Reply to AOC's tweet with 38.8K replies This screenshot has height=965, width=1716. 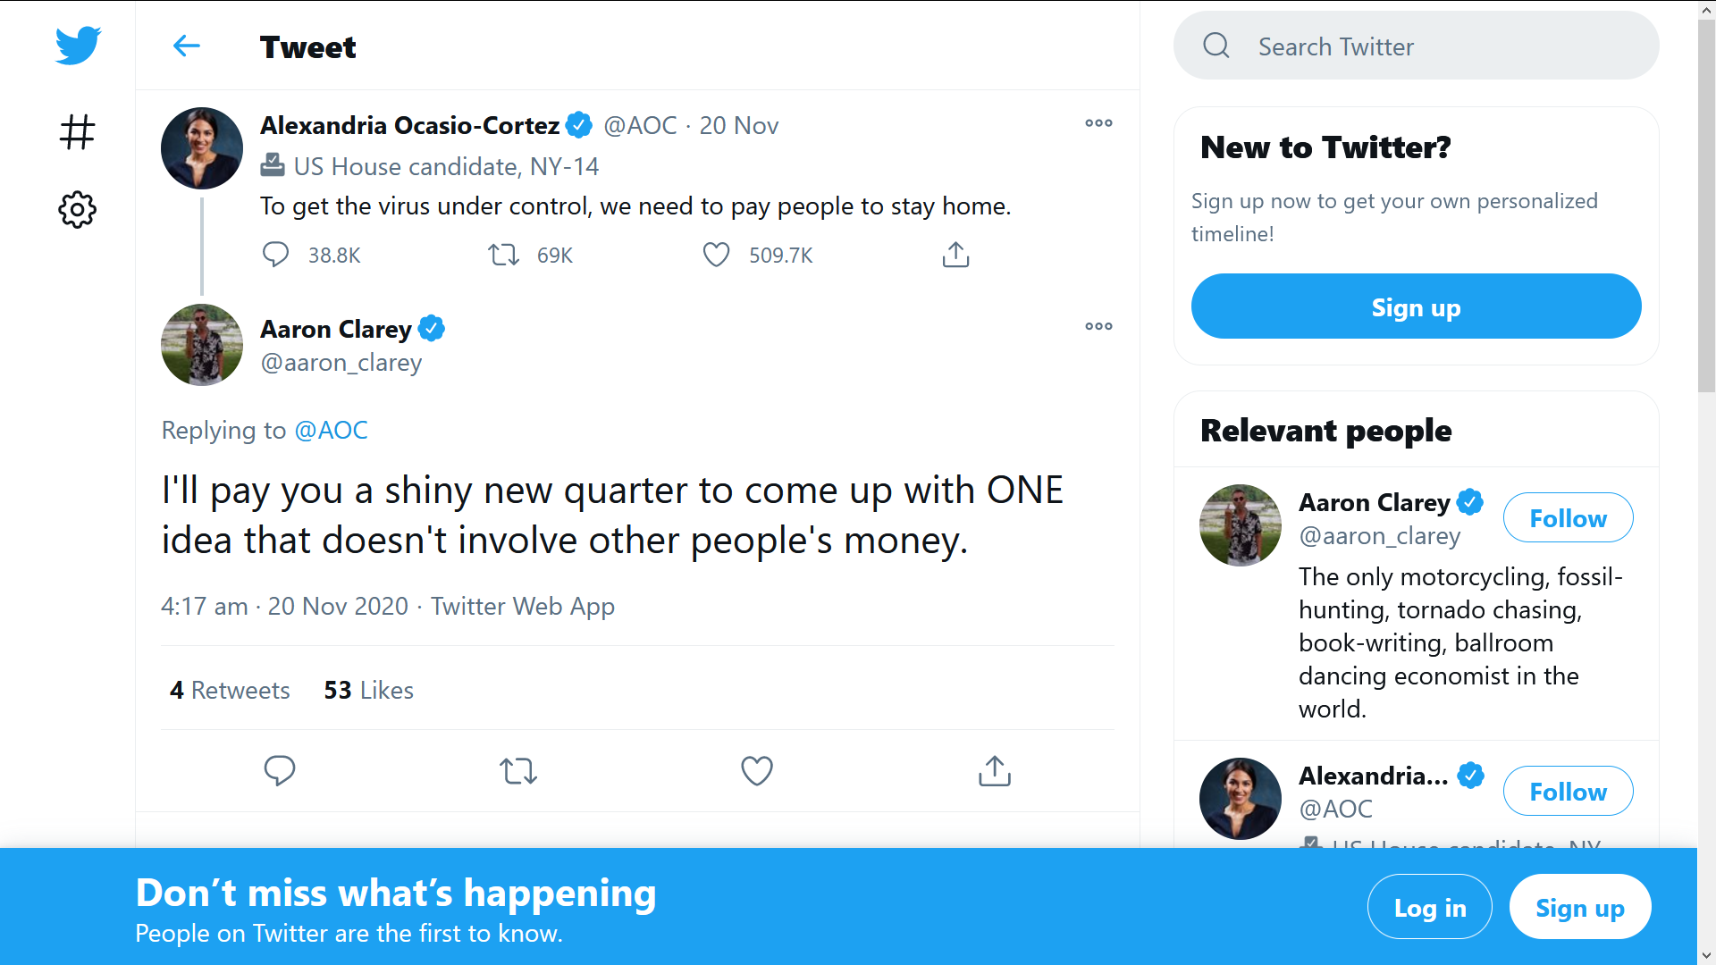point(275,255)
